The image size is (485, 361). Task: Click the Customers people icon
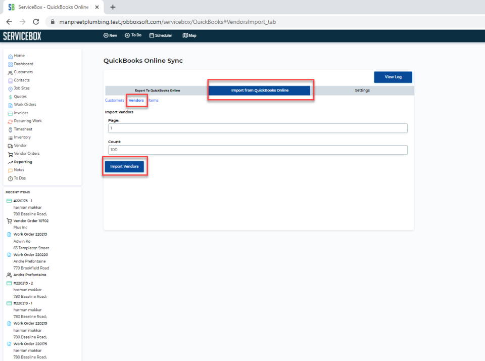tap(10, 73)
